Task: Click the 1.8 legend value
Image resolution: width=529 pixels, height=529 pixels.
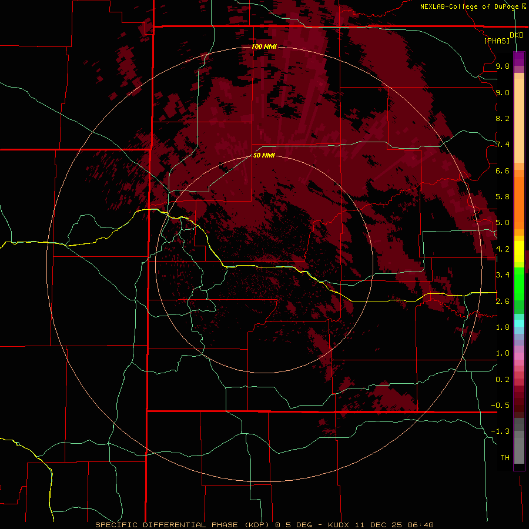Action: [503, 327]
